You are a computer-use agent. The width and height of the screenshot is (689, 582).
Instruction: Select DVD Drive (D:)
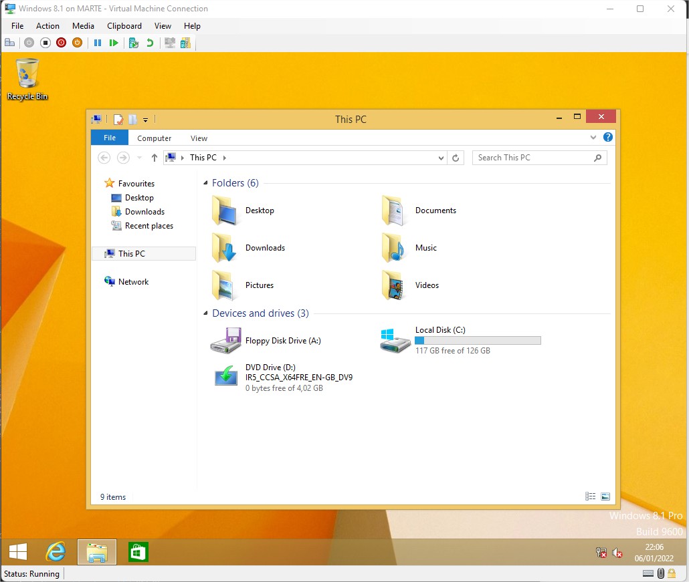pyautogui.click(x=282, y=378)
